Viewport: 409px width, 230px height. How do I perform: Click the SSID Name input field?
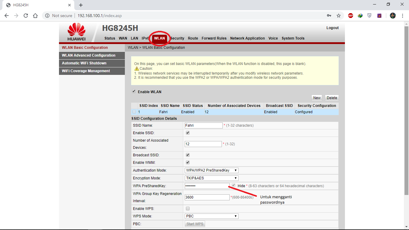click(204, 125)
